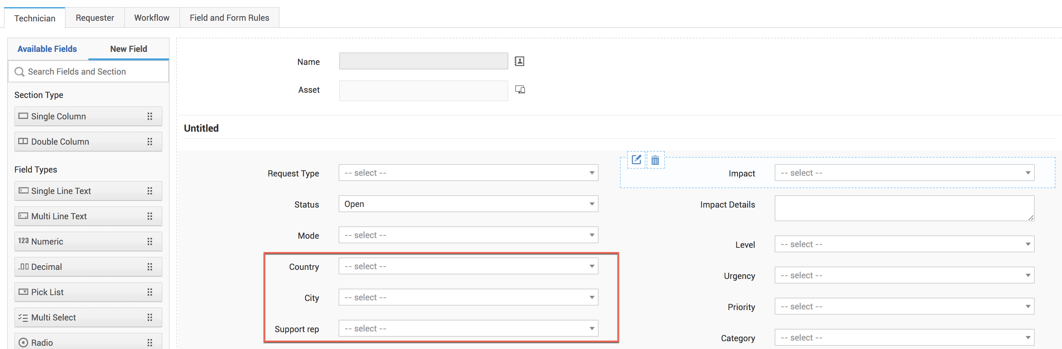Image resolution: width=1062 pixels, height=349 pixels.
Task: Open the Field and Form Rules tab
Action: (x=229, y=18)
